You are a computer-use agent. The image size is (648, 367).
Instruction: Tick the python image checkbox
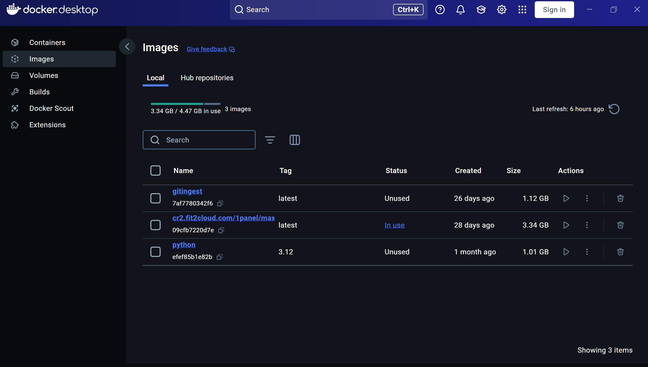pyautogui.click(x=155, y=252)
